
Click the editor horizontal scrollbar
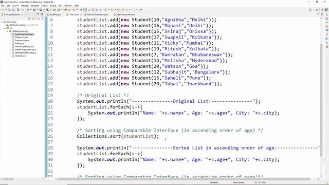tap(184, 179)
